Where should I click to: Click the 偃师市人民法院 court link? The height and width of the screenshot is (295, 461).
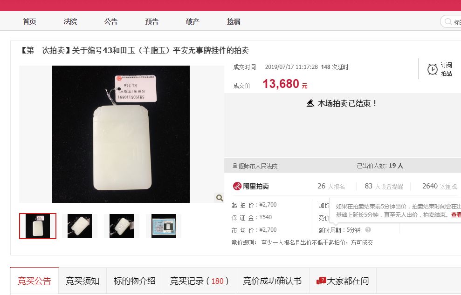click(258, 166)
